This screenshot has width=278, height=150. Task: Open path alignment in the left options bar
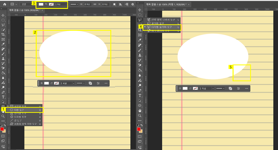[120, 4]
